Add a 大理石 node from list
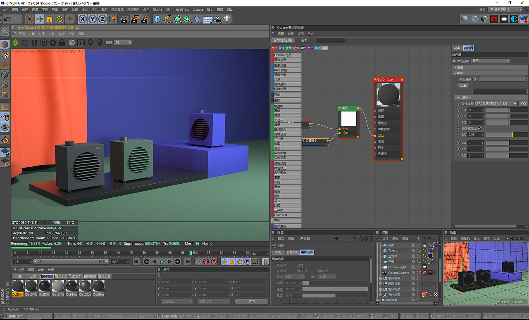529x320 pixels. pos(286,120)
